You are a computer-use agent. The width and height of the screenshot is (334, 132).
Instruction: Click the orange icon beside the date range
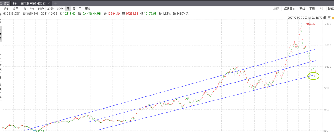pos(333,18)
